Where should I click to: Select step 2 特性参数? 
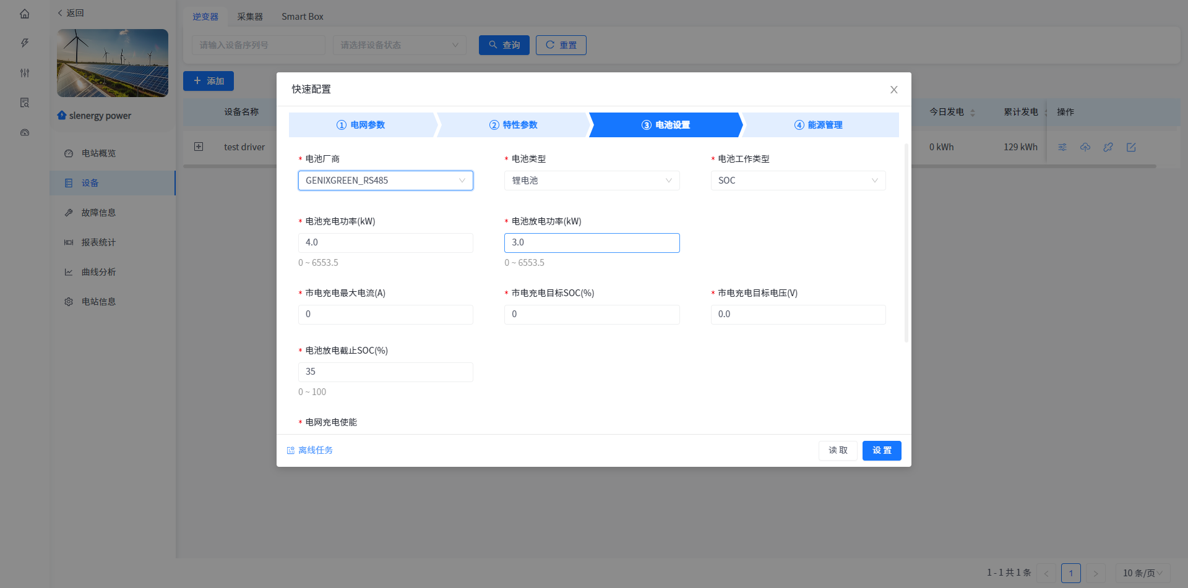click(513, 125)
